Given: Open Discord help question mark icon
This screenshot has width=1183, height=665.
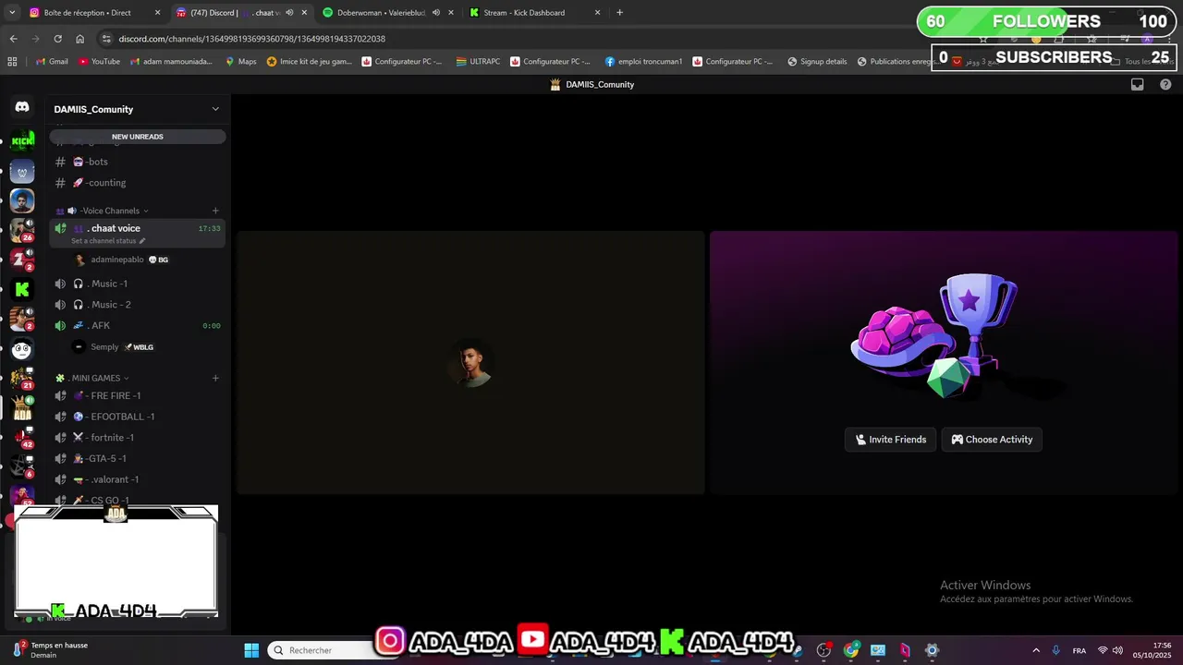Looking at the screenshot, I should (x=1165, y=84).
